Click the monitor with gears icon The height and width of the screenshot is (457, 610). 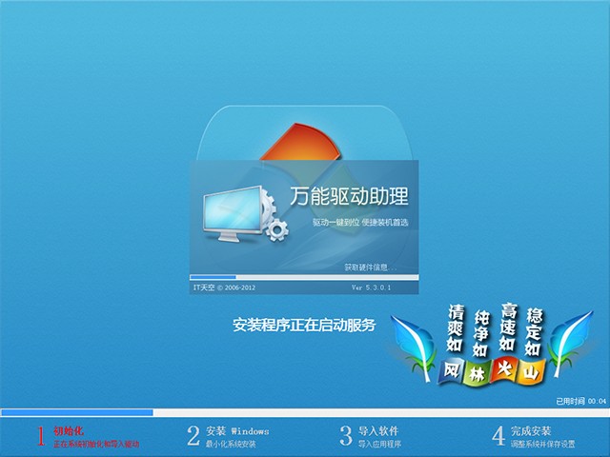coord(246,214)
